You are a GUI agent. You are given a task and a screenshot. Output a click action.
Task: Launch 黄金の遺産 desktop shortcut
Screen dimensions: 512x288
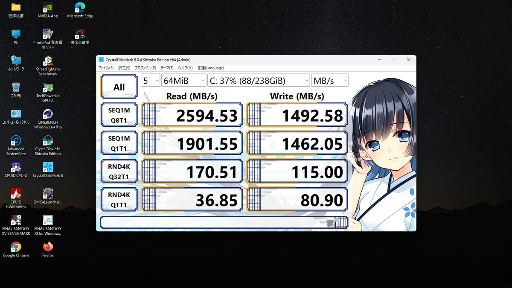80,37
